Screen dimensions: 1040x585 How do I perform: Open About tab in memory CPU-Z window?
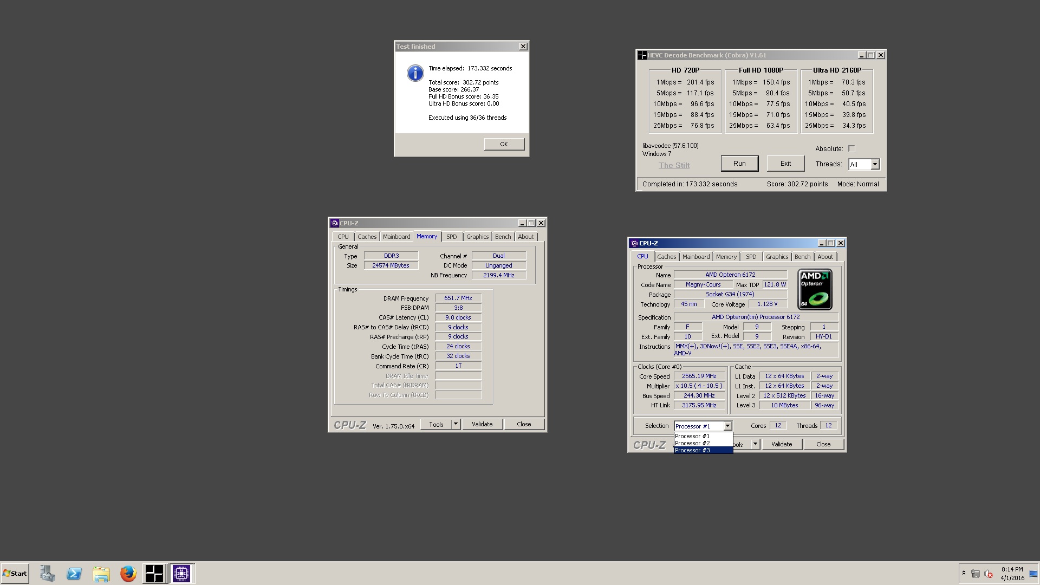point(525,237)
